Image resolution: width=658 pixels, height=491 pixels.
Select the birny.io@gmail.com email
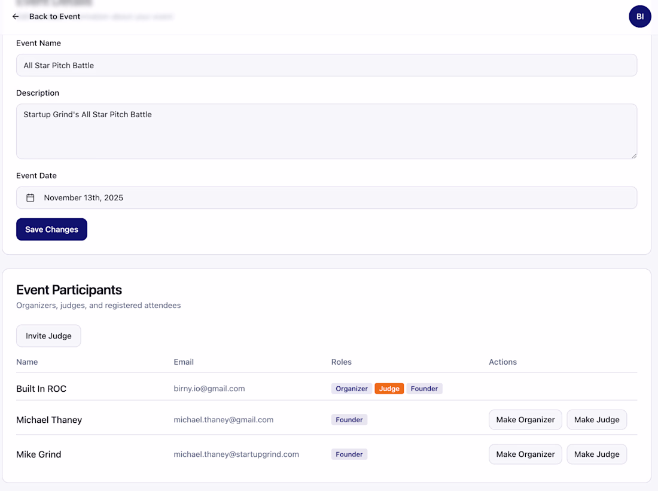click(x=209, y=389)
